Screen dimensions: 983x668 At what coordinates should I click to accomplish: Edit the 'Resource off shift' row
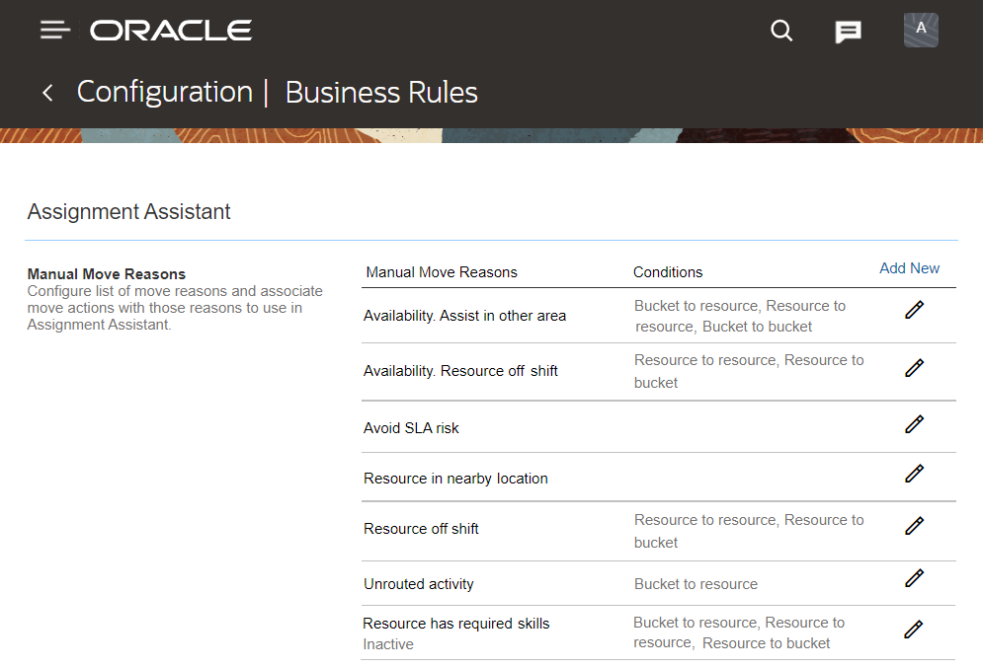(x=914, y=526)
